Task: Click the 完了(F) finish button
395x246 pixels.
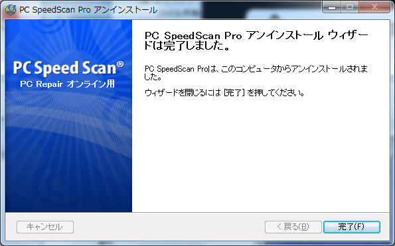Action: pos(352,227)
